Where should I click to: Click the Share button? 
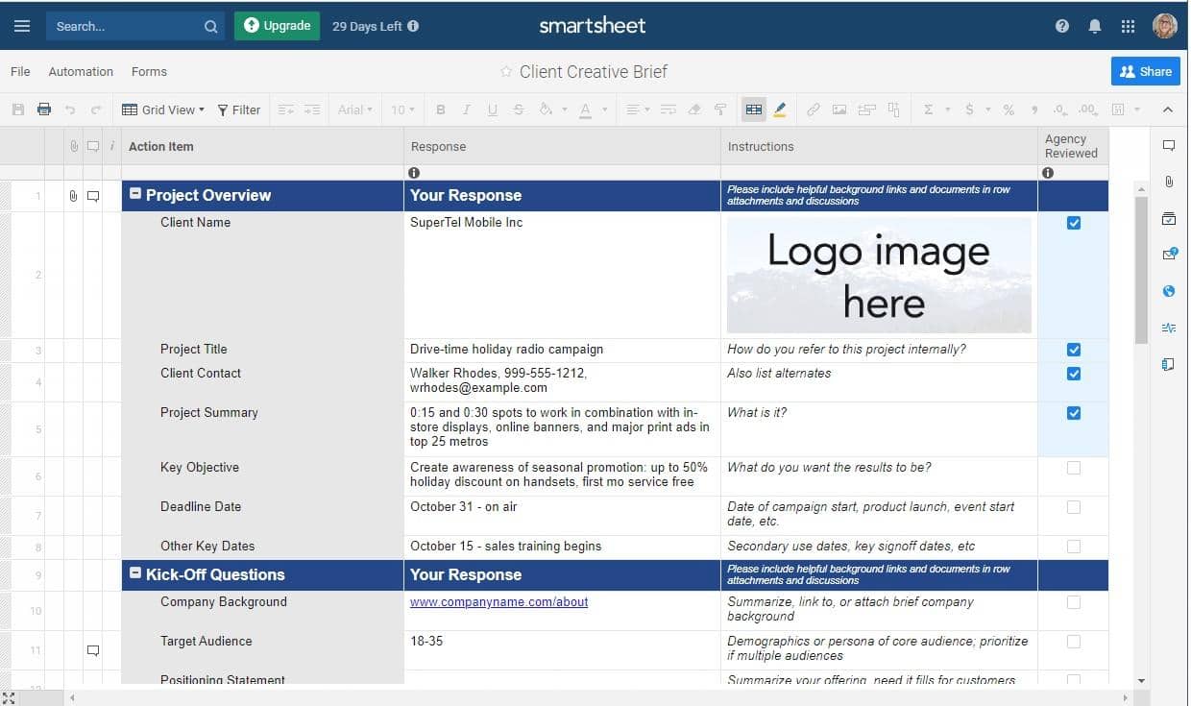(1146, 71)
